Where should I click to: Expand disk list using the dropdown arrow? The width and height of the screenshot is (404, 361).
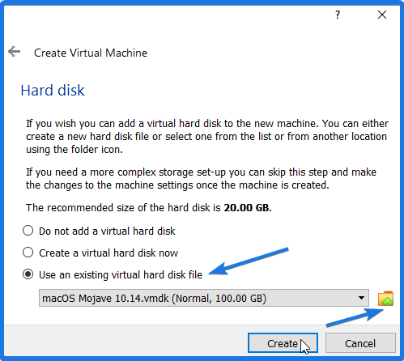point(361,298)
